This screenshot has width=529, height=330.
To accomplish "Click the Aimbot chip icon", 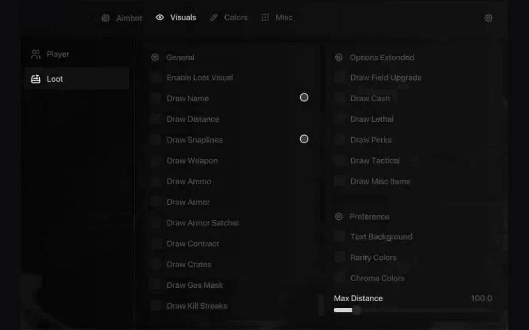I will (x=105, y=18).
